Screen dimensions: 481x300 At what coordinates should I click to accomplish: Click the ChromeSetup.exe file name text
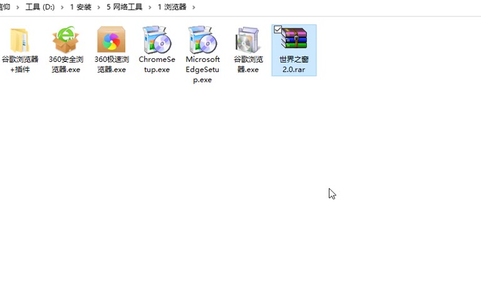point(157,64)
